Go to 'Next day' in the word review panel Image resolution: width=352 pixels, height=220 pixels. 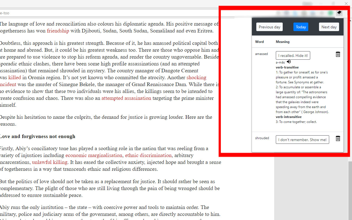pos(329,27)
